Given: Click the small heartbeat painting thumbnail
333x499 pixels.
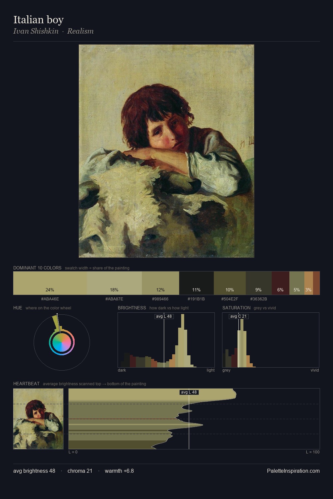Looking at the screenshot, I should click(38, 419).
